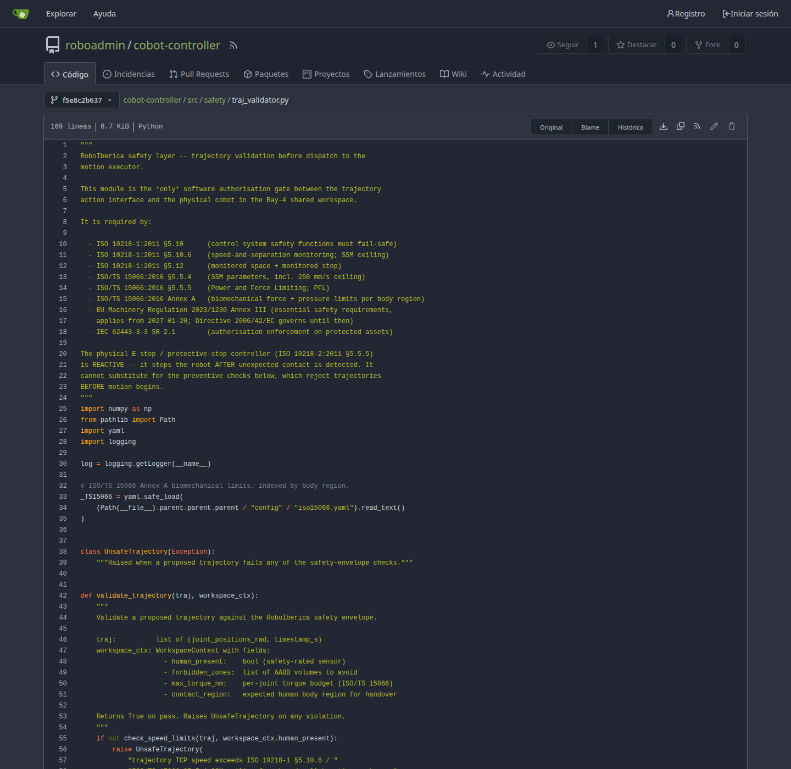Open the Incidencias tab
This screenshot has width=791, height=769.
tap(129, 74)
